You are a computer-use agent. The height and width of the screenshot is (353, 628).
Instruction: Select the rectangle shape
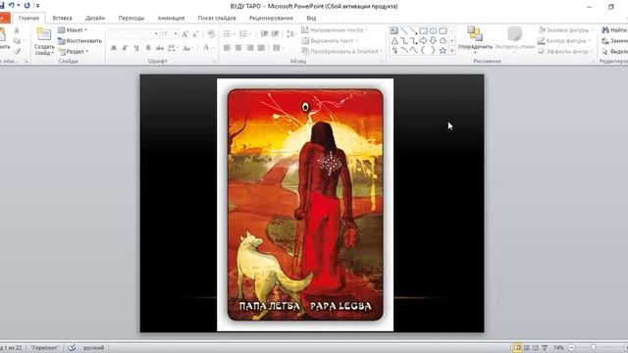(x=423, y=30)
